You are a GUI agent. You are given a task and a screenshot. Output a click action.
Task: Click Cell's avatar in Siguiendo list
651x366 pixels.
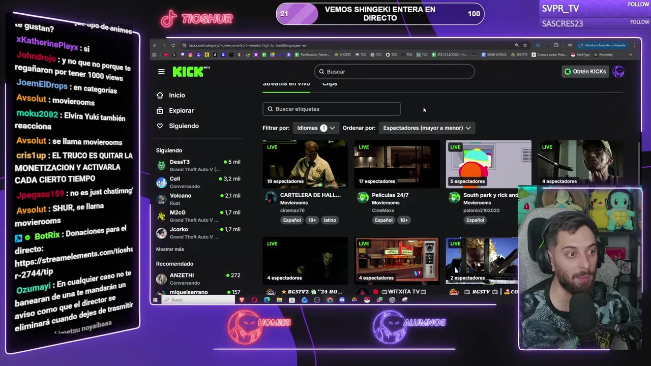(161, 182)
